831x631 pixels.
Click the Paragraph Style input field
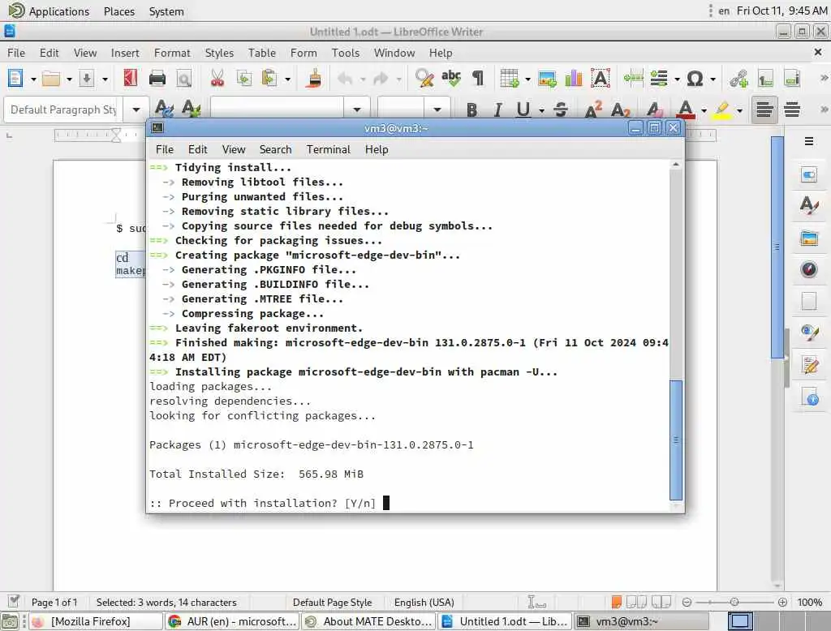click(x=64, y=109)
